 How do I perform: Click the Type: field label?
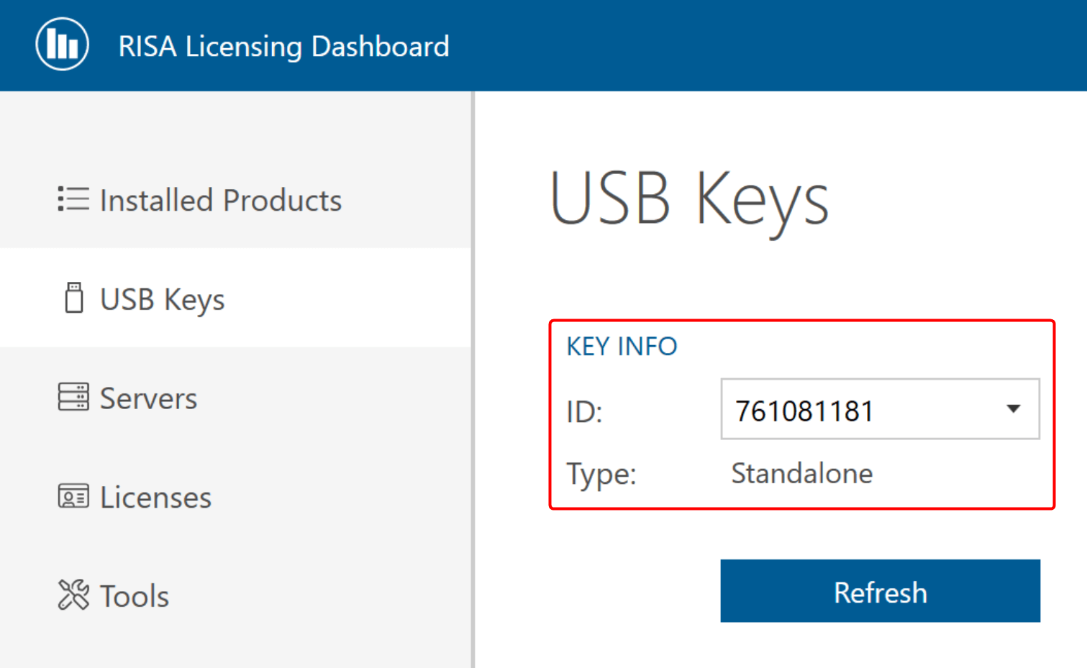[x=601, y=474]
